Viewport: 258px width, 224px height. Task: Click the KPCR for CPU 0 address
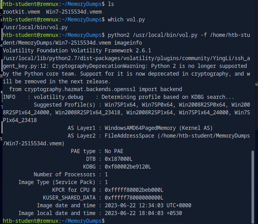pyautogui.click(x=134, y=190)
